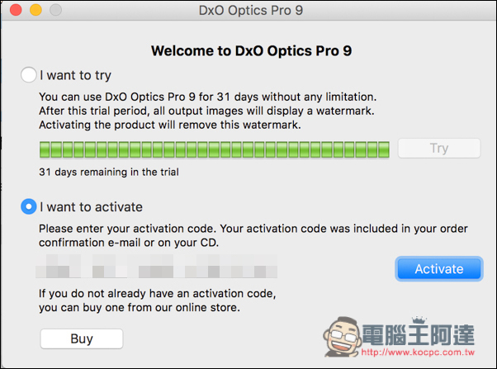This screenshot has height=369, width=497.
Task: Click the green trial days progress bar
Action: tap(215, 149)
